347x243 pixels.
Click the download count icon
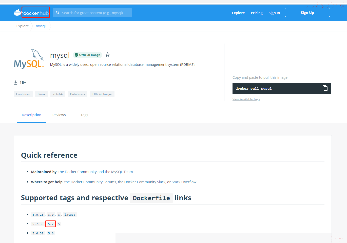pyautogui.click(x=16, y=83)
